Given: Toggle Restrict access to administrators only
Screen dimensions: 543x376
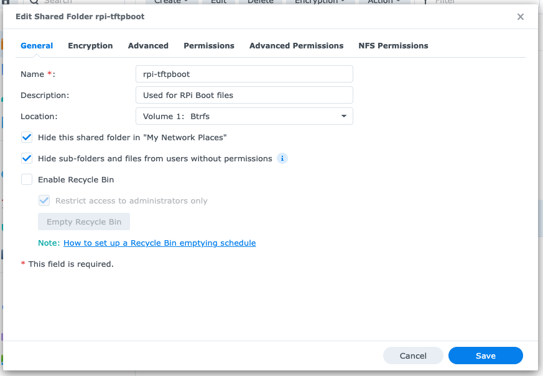Looking at the screenshot, I should 44,200.
